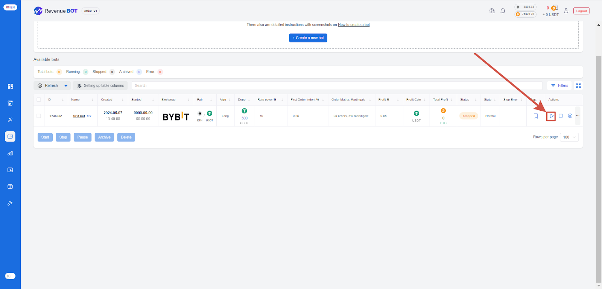Viewport: 602px width, 289px height.
Task: Open the wrench tools icon in sidebar
Action: tap(10, 203)
